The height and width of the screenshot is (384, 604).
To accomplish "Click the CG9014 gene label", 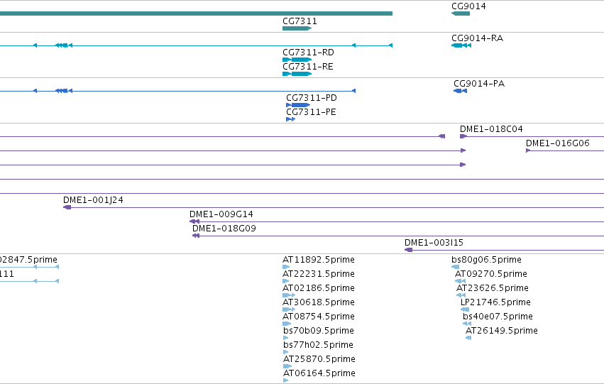I will point(468,6).
